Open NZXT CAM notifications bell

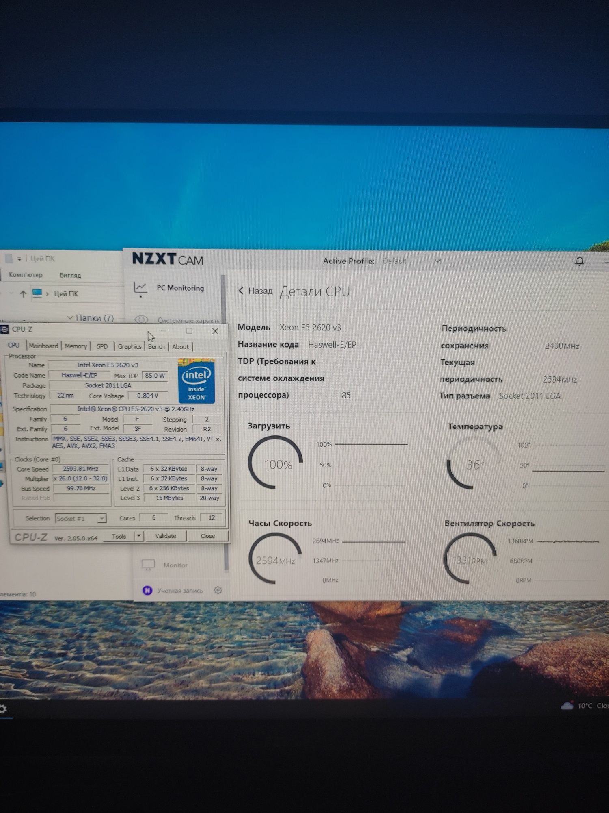point(579,261)
